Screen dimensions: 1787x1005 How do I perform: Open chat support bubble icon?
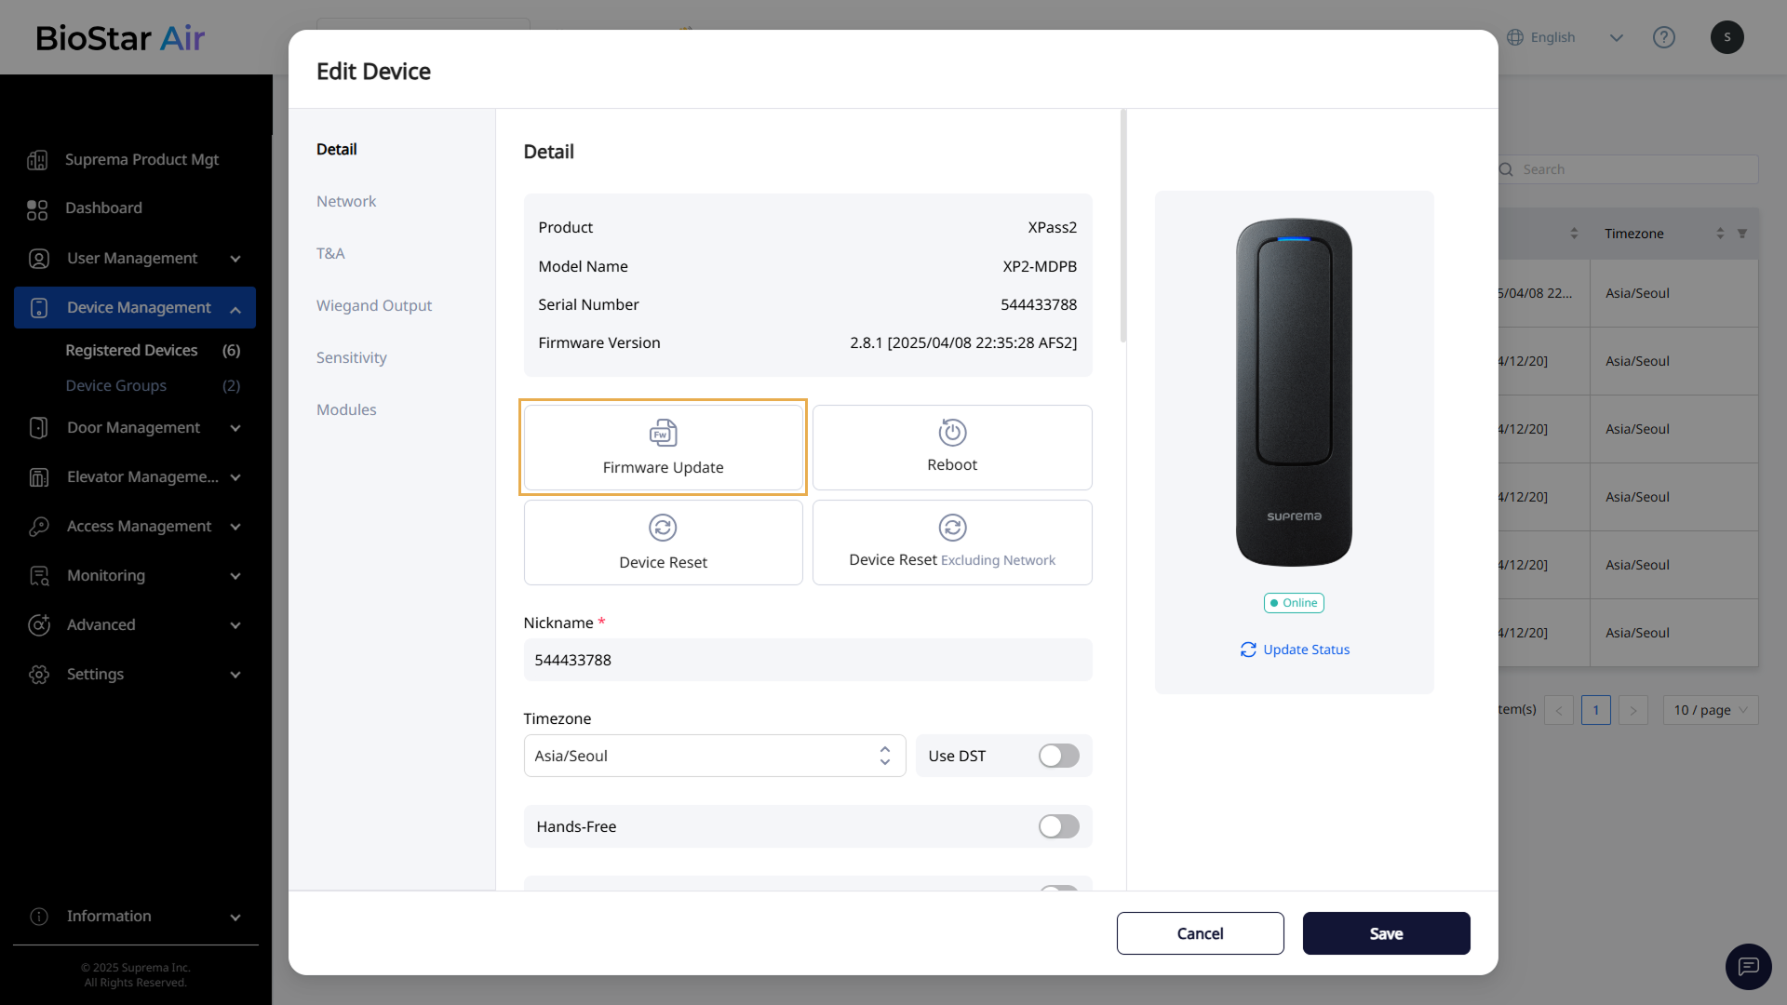[x=1748, y=966]
